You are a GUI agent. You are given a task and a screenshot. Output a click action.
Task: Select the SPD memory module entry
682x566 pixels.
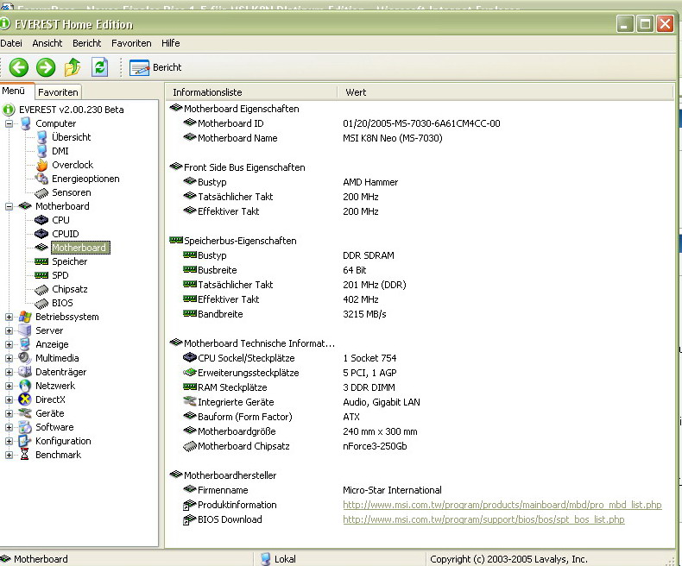(60, 275)
